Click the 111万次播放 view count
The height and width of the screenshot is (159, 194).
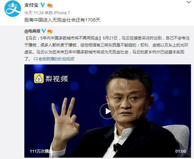[41, 151]
